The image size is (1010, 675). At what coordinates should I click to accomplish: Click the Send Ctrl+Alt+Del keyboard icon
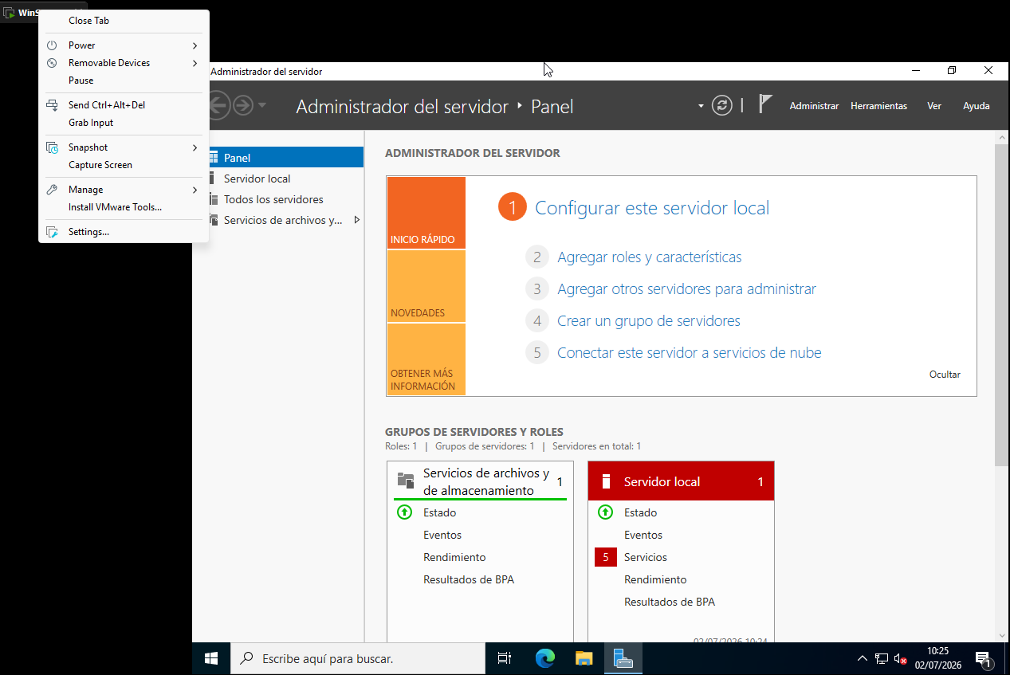point(52,105)
